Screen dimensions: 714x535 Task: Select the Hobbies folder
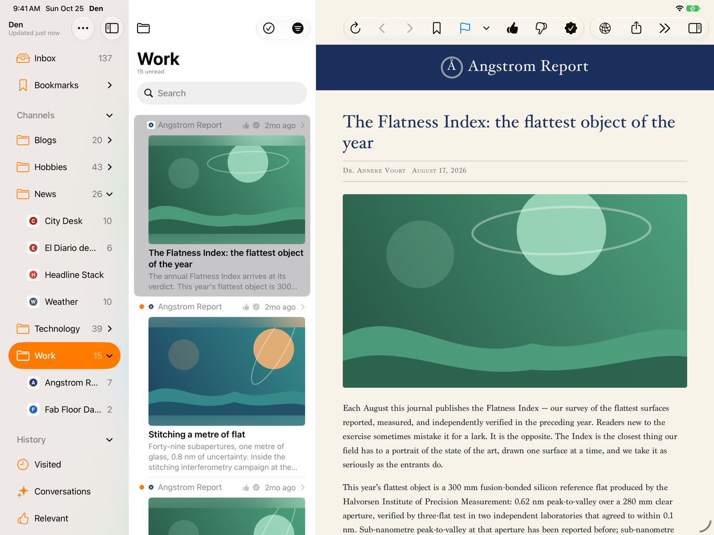pos(64,167)
